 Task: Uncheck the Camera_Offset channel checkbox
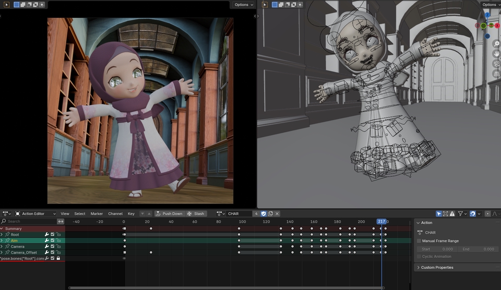pos(52,252)
